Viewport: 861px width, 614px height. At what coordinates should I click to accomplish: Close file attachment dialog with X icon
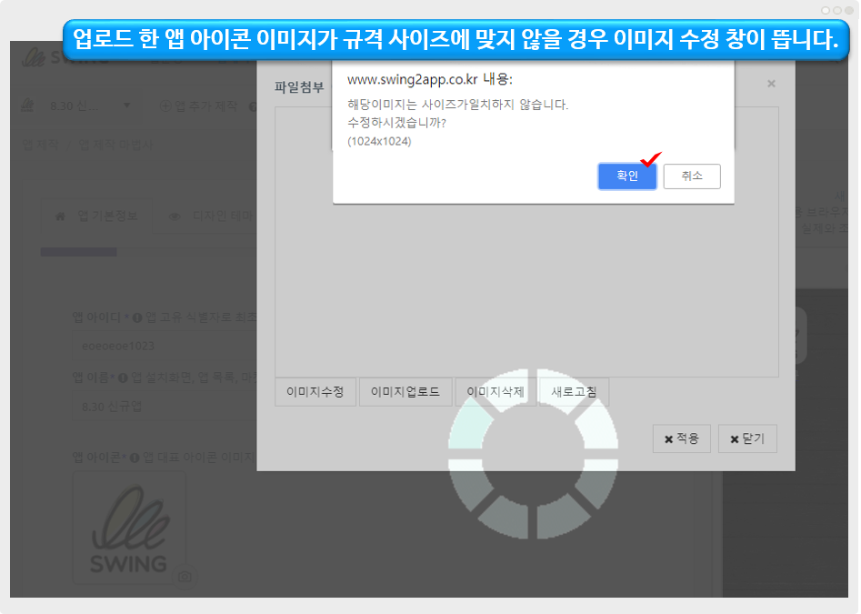pyautogui.click(x=771, y=84)
